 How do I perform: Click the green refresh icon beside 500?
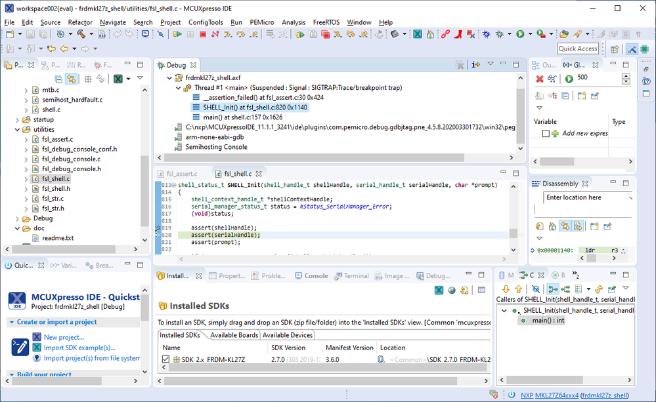click(569, 79)
